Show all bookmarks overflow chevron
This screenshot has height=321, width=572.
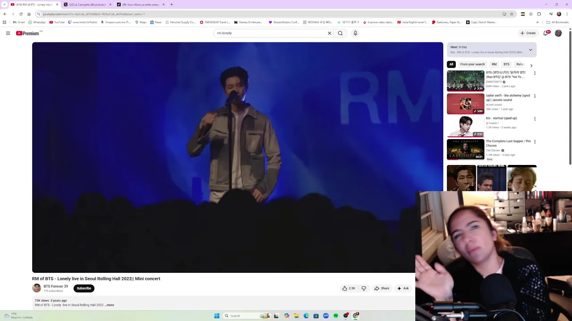[x=537, y=22]
